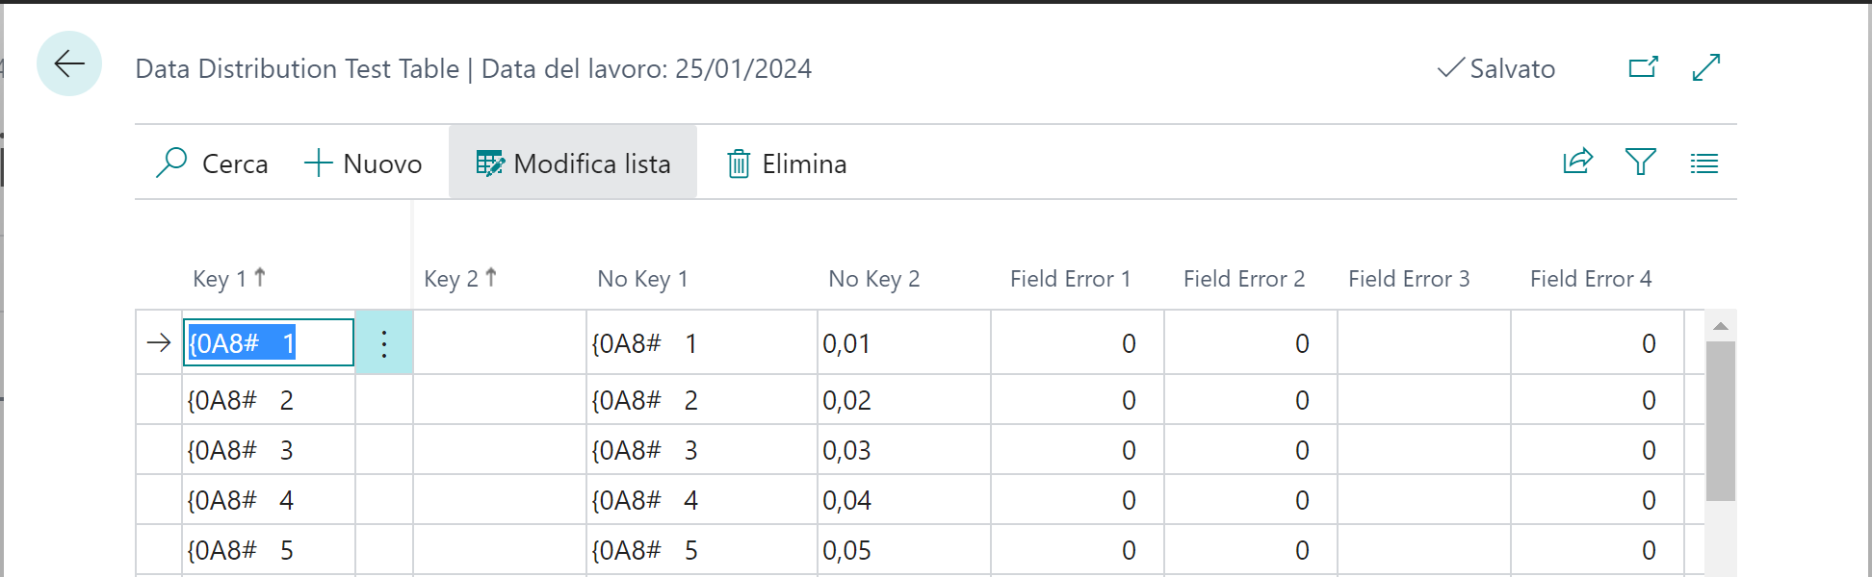Open the No Key 1 column header menu

642,279
